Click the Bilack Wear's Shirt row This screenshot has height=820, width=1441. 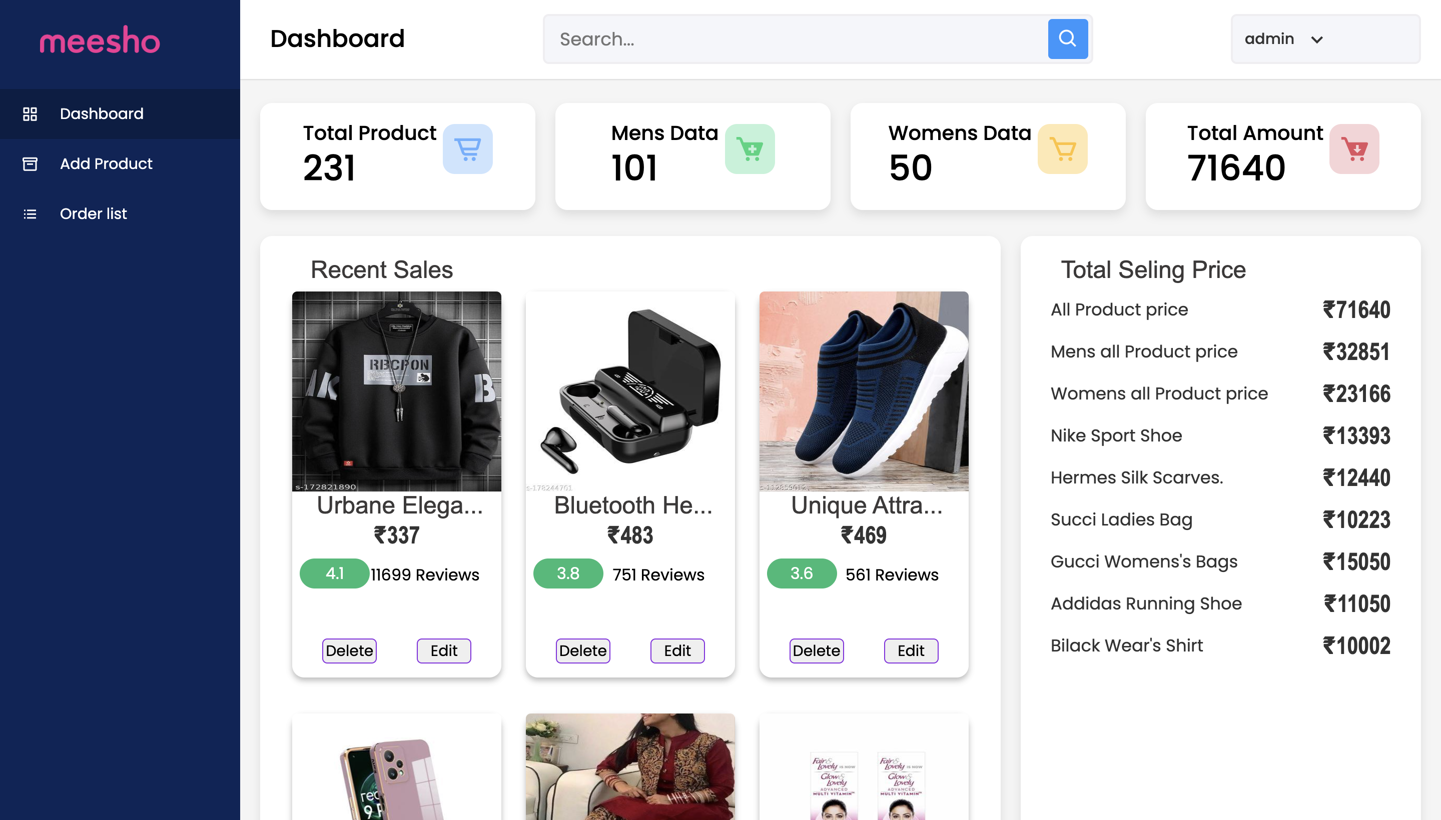(x=1220, y=646)
